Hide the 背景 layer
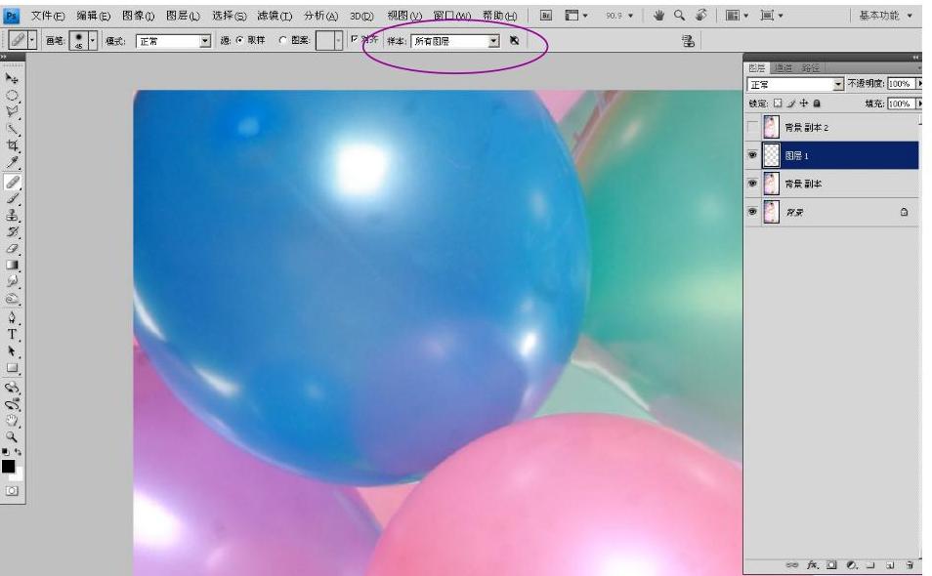Viewport: 932px width, 576px height. pos(752,212)
